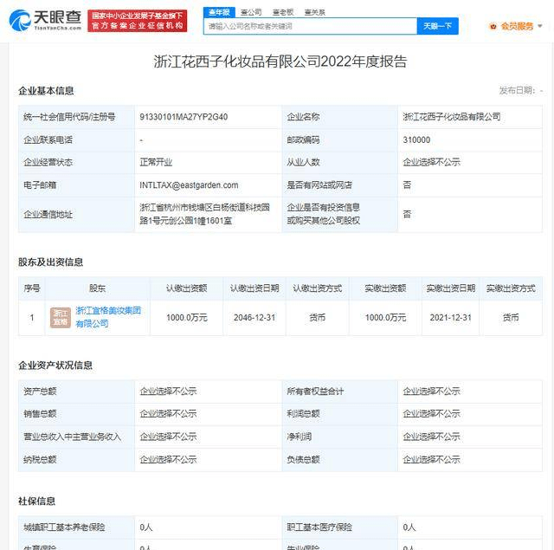Switch to the 查年报 tab
This screenshot has width=554, height=550.
pyautogui.click(x=220, y=12)
